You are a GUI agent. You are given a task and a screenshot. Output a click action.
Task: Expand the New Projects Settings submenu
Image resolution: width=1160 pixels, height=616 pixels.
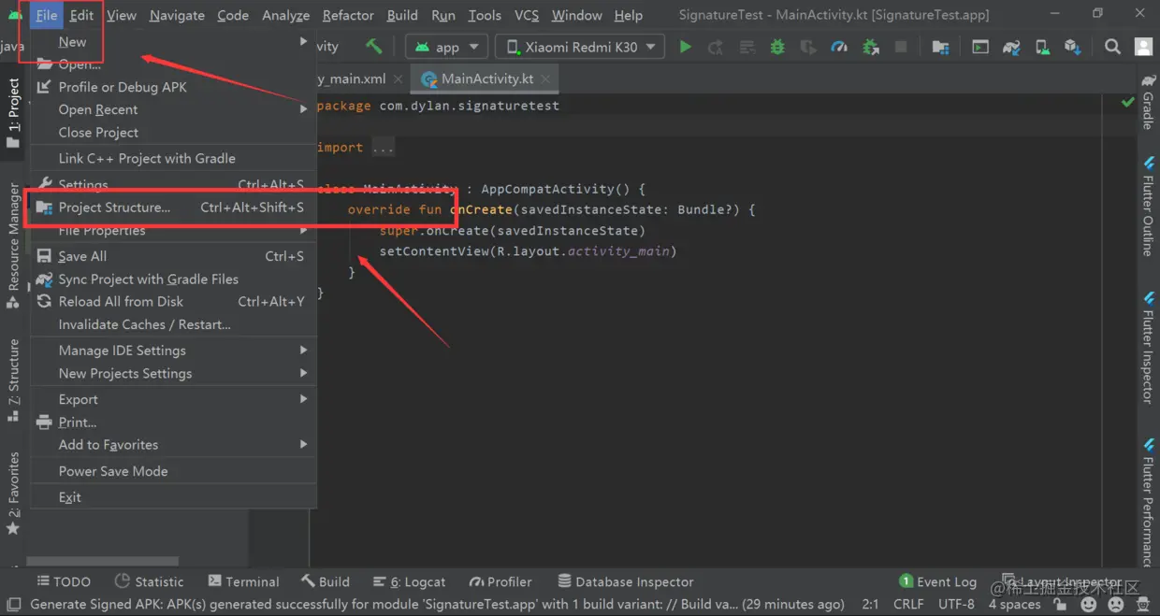click(x=173, y=373)
